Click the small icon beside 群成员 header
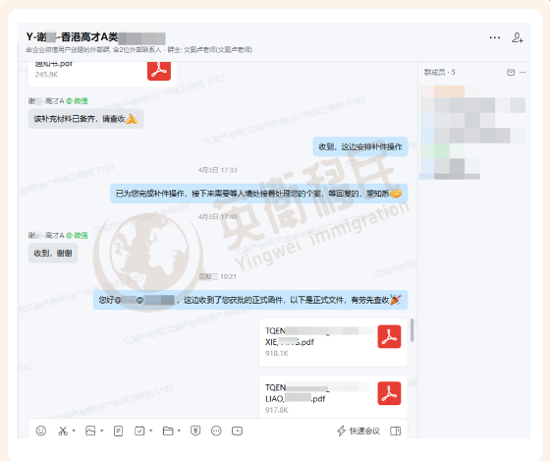Viewport: 550px width, 461px height. coord(511,73)
